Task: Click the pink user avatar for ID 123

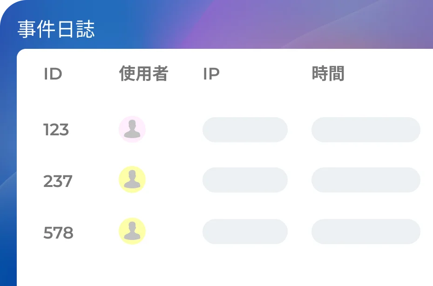Action: 132,129
